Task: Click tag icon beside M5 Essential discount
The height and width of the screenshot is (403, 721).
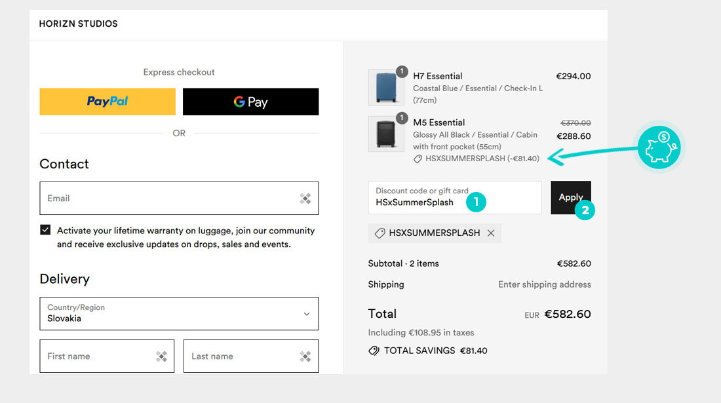Action: coord(418,159)
